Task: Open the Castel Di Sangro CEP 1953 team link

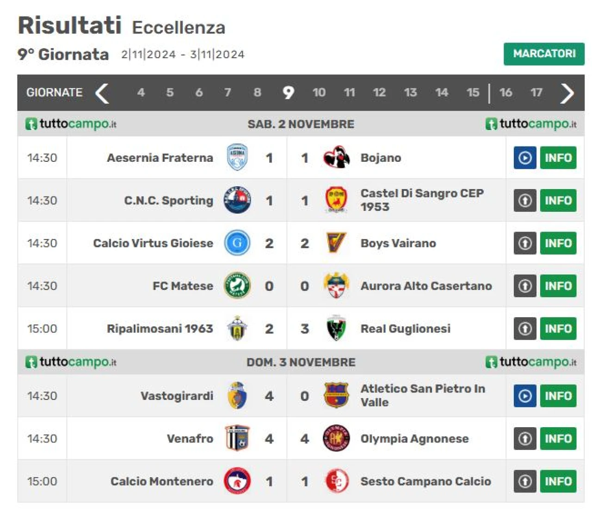Action: click(422, 200)
